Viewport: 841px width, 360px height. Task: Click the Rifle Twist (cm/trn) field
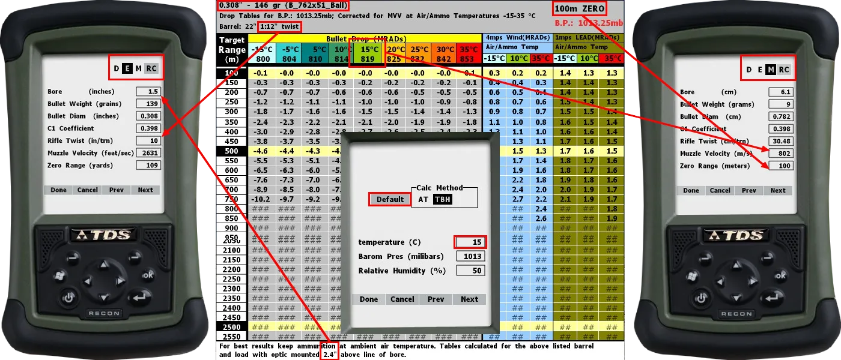click(x=780, y=141)
